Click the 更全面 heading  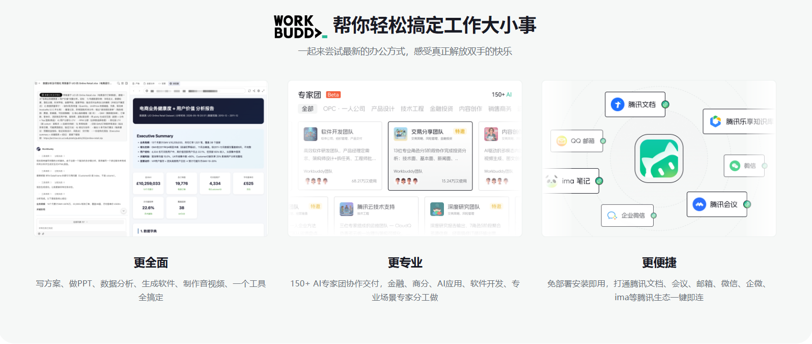click(151, 262)
